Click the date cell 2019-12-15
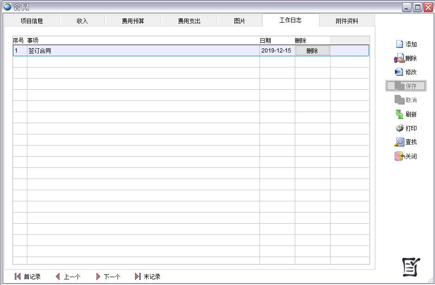Image resolution: width=435 pixels, height=285 pixels. pos(276,51)
